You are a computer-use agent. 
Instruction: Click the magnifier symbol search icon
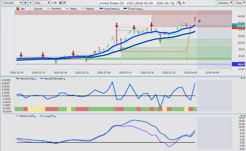click(179, 3)
